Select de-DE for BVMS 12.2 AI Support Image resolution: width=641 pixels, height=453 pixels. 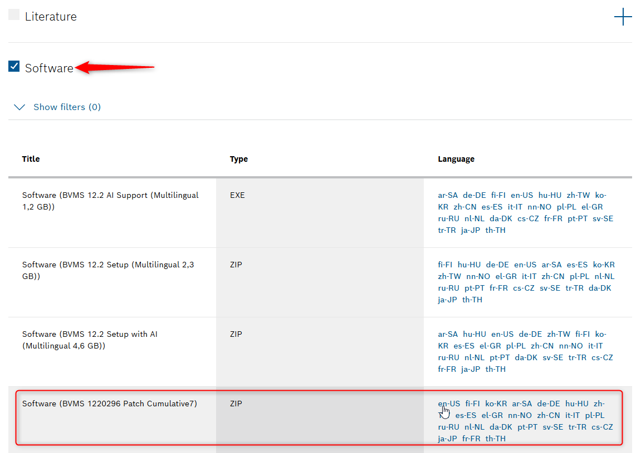pos(474,196)
